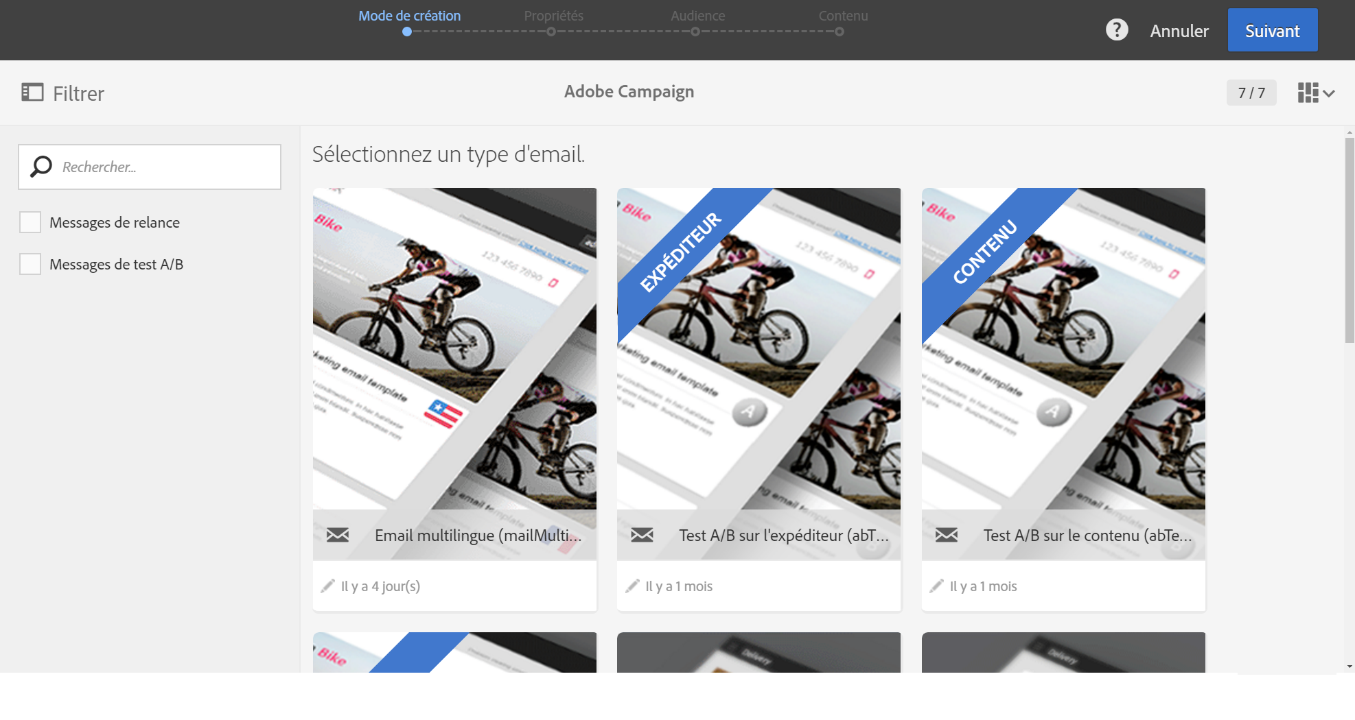Viewport: 1355px width, 720px height.
Task: Click 'Il y a 1 mois' under contenu card
Action: pos(983,586)
